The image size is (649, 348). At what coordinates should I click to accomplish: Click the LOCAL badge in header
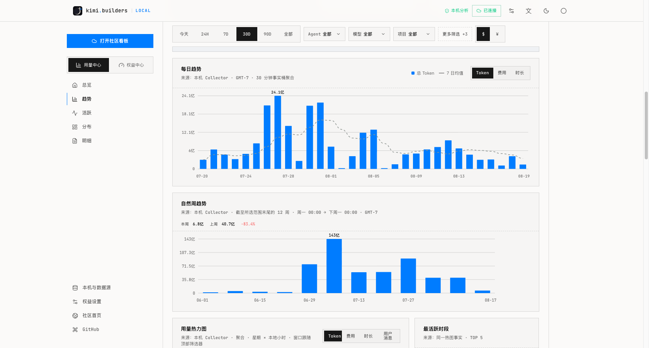[x=143, y=11]
